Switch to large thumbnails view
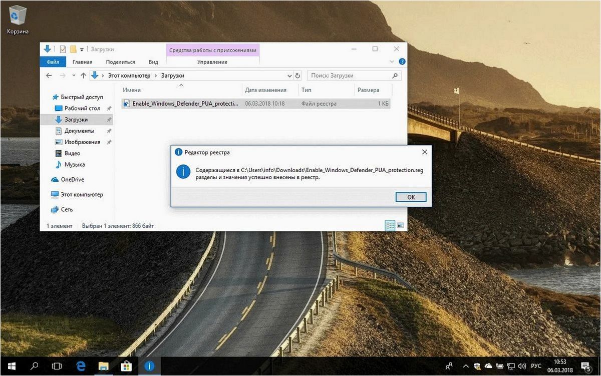Screen dimensions: 601x376 (x=400, y=226)
